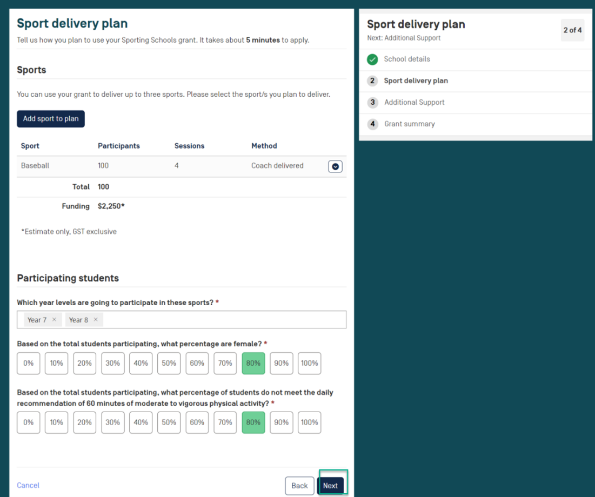Remove the Year 8 tag
This screenshot has width=595, height=497.
click(96, 320)
